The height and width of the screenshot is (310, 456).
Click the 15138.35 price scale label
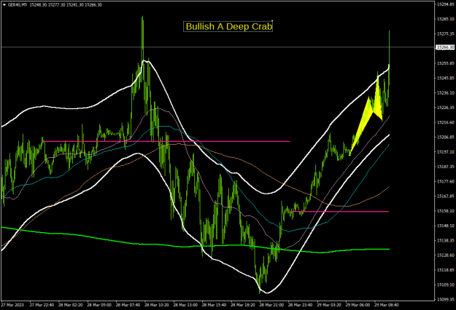click(x=445, y=241)
